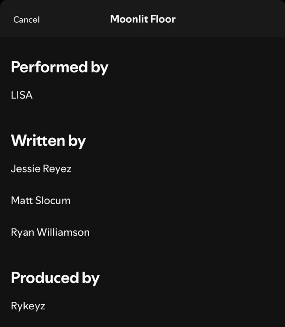Open producer Rykeyz's credit
The width and height of the screenshot is (285, 327).
(x=28, y=306)
